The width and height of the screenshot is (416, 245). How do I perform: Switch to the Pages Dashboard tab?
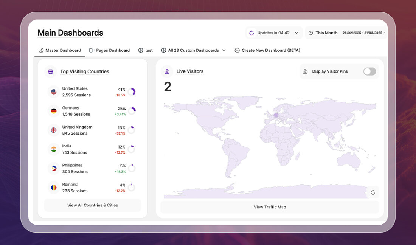[109, 50]
